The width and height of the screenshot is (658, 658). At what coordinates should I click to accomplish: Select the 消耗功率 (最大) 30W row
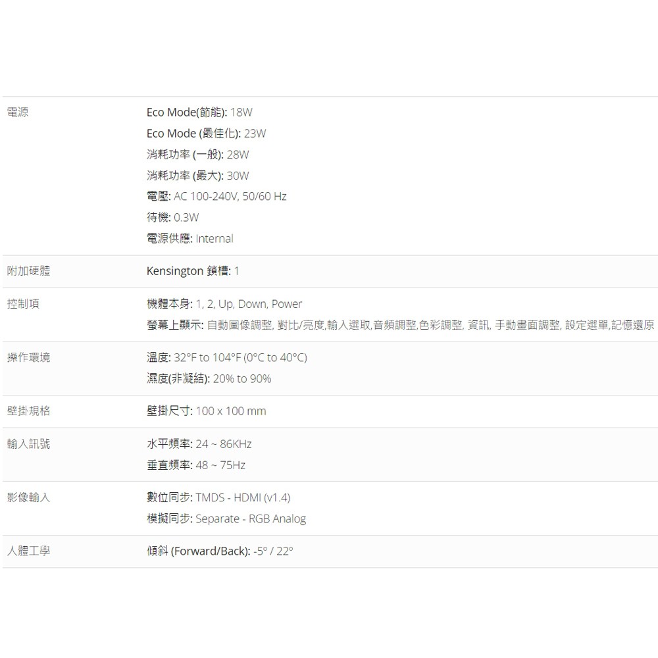pyautogui.click(x=197, y=176)
